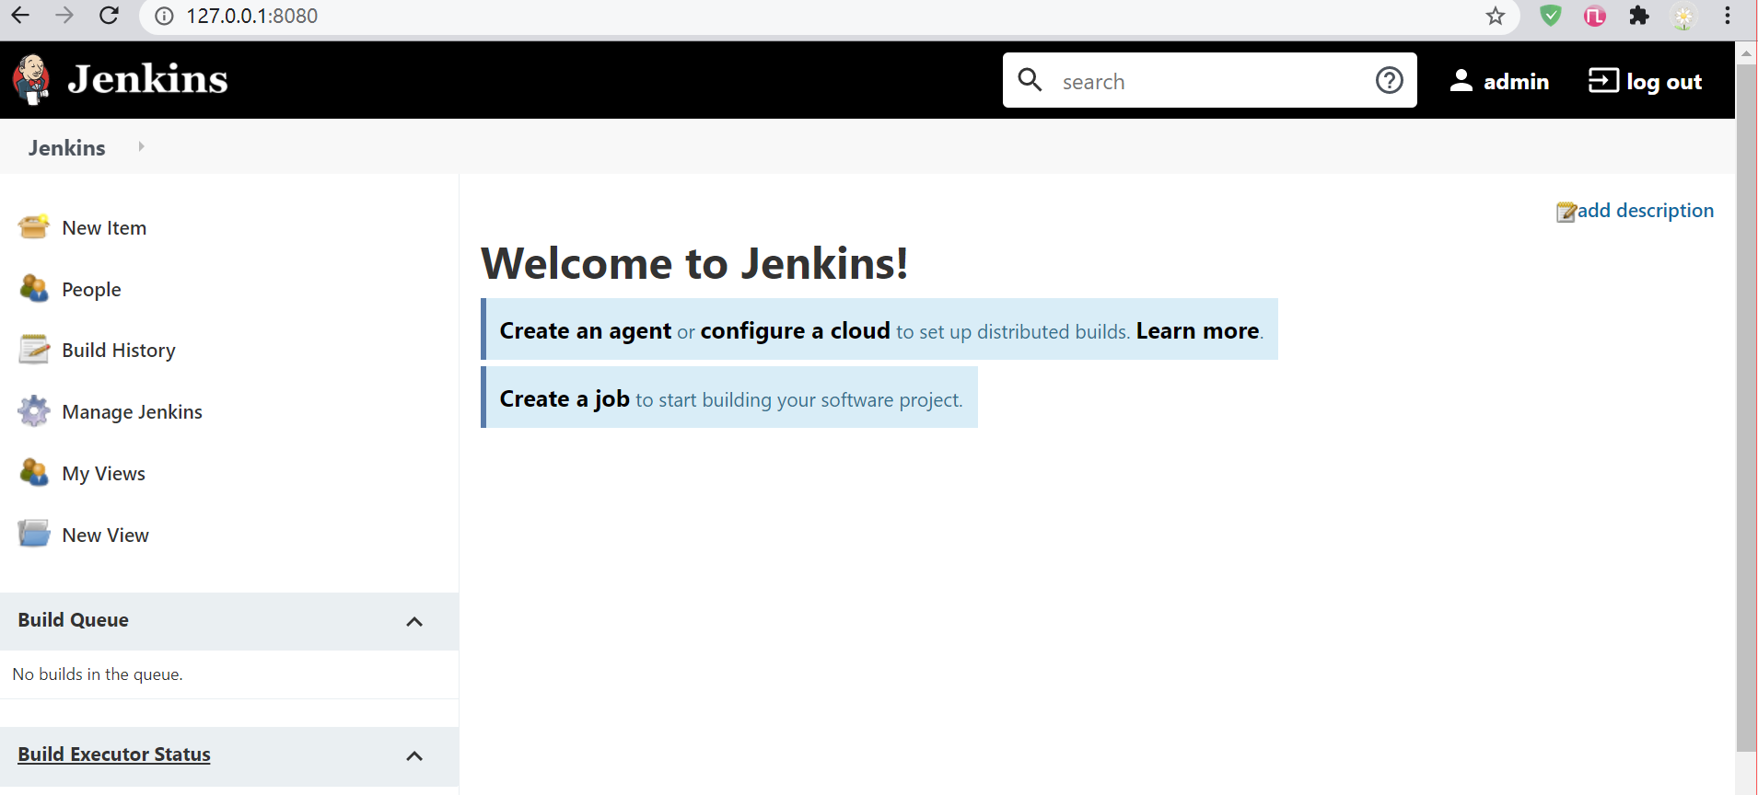The image size is (1758, 795).
Task: Click the Manage Jenkins gear icon
Action: tap(34, 411)
